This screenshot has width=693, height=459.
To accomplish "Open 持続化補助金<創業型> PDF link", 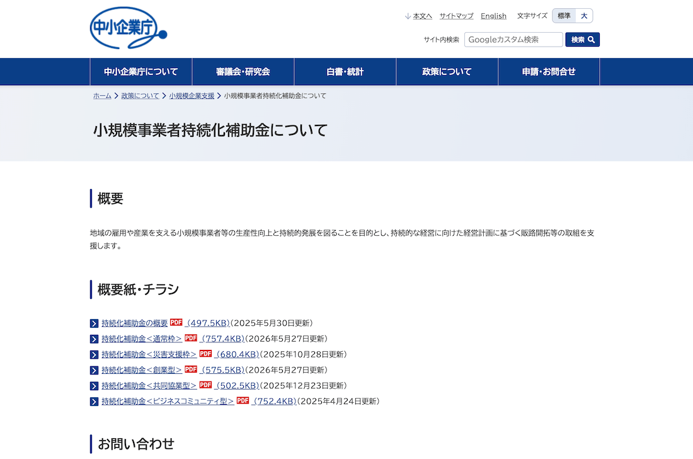I will point(142,370).
